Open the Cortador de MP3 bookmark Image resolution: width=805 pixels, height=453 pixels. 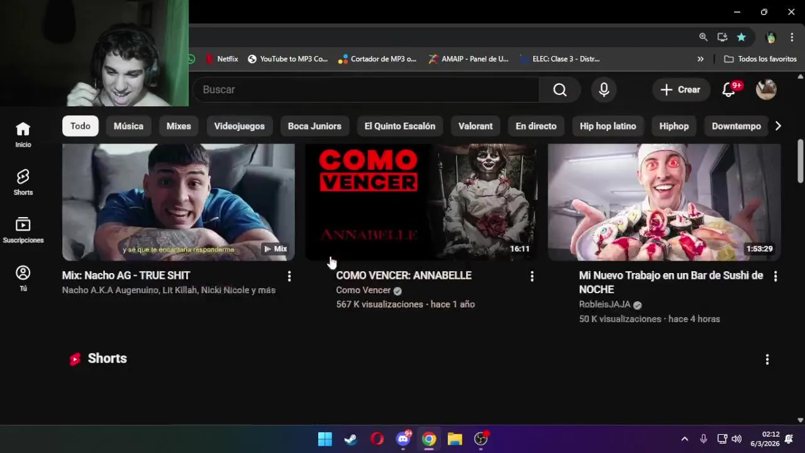pyautogui.click(x=377, y=59)
